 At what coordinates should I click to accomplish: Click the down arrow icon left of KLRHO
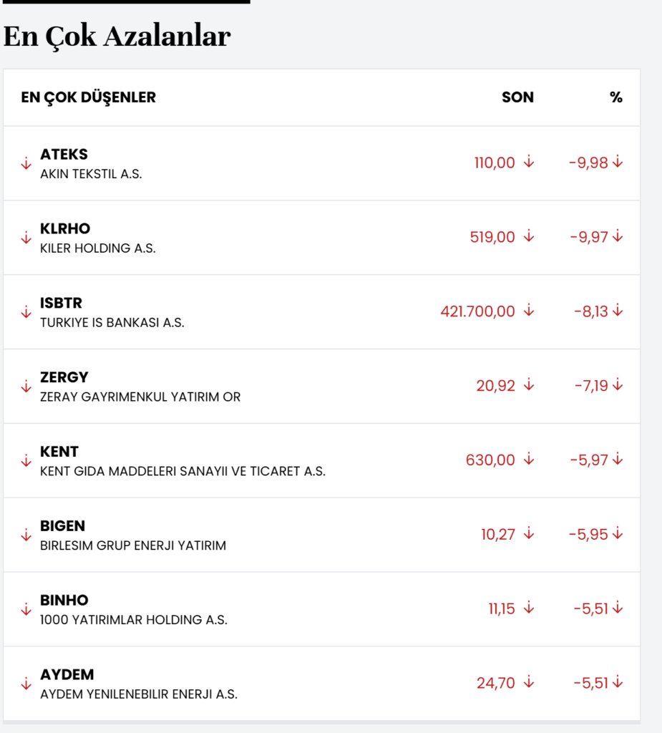[x=26, y=238]
